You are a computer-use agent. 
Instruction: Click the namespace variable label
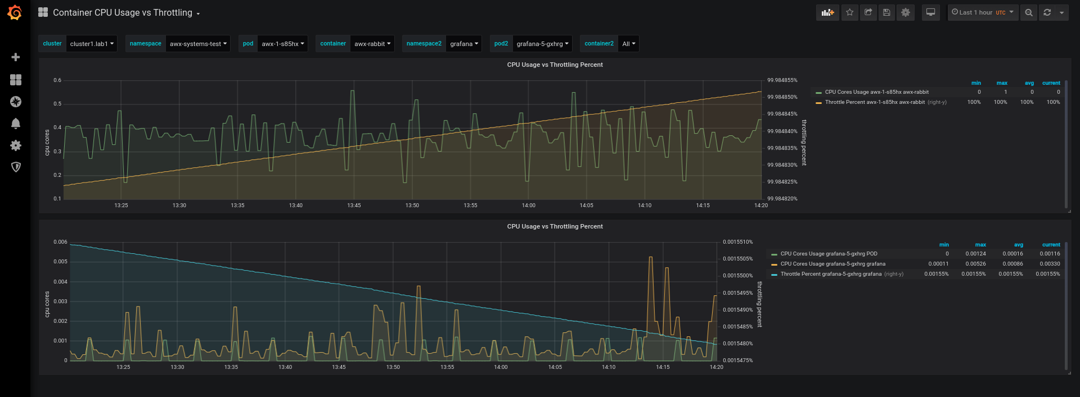coord(146,43)
